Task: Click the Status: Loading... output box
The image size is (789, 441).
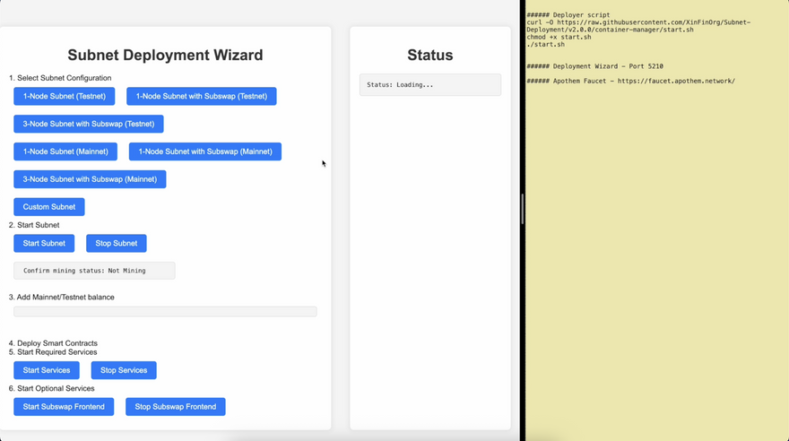Action: pyautogui.click(x=430, y=85)
